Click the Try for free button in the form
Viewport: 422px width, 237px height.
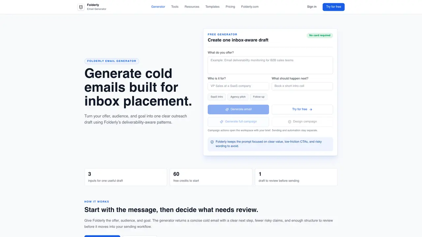pos(302,109)
